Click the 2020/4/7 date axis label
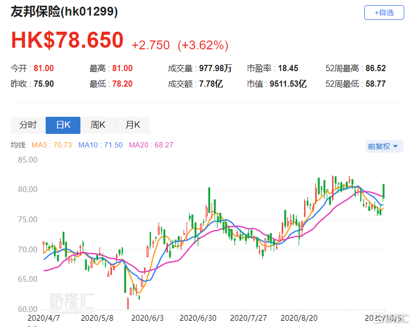Viewport: 412px width, 327px height. [x=44, y=318]
